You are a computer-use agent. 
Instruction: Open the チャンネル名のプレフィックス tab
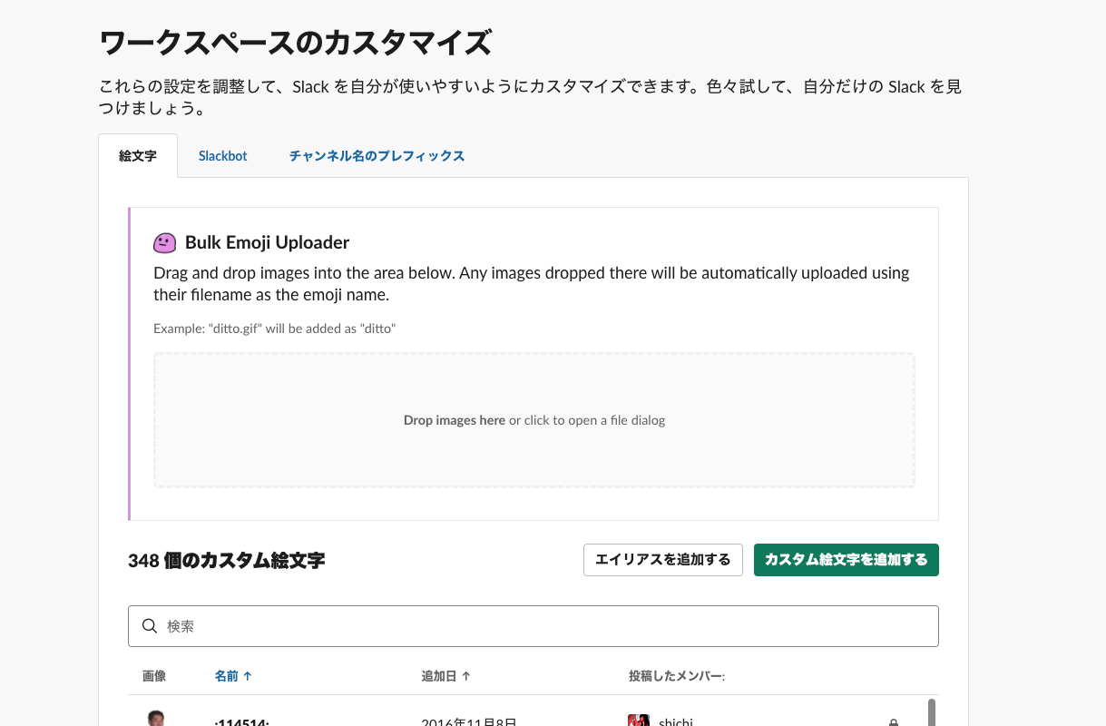pyautogui.click(x=377, y=156)
